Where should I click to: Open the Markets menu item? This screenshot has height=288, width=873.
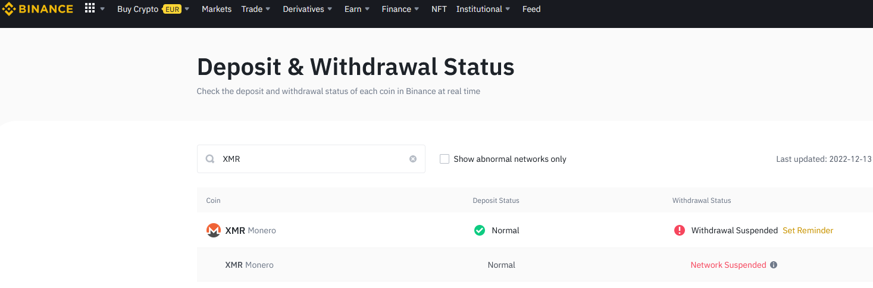click(217, 9)
